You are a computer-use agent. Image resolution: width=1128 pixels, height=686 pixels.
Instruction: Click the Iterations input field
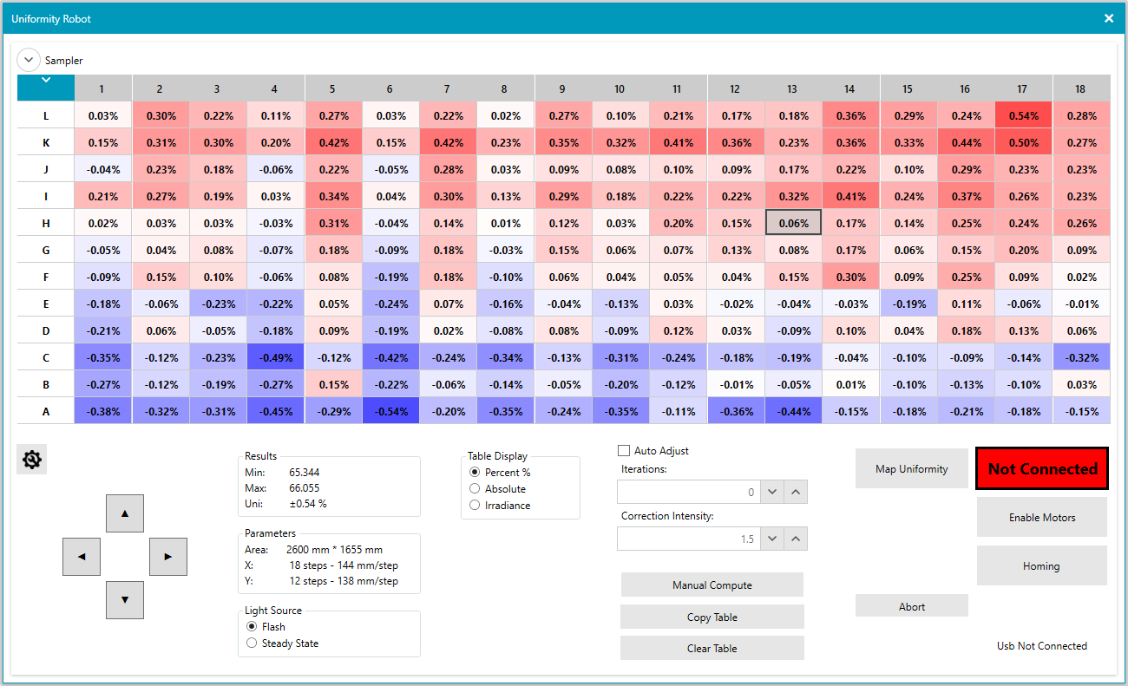tap(688, 493)
